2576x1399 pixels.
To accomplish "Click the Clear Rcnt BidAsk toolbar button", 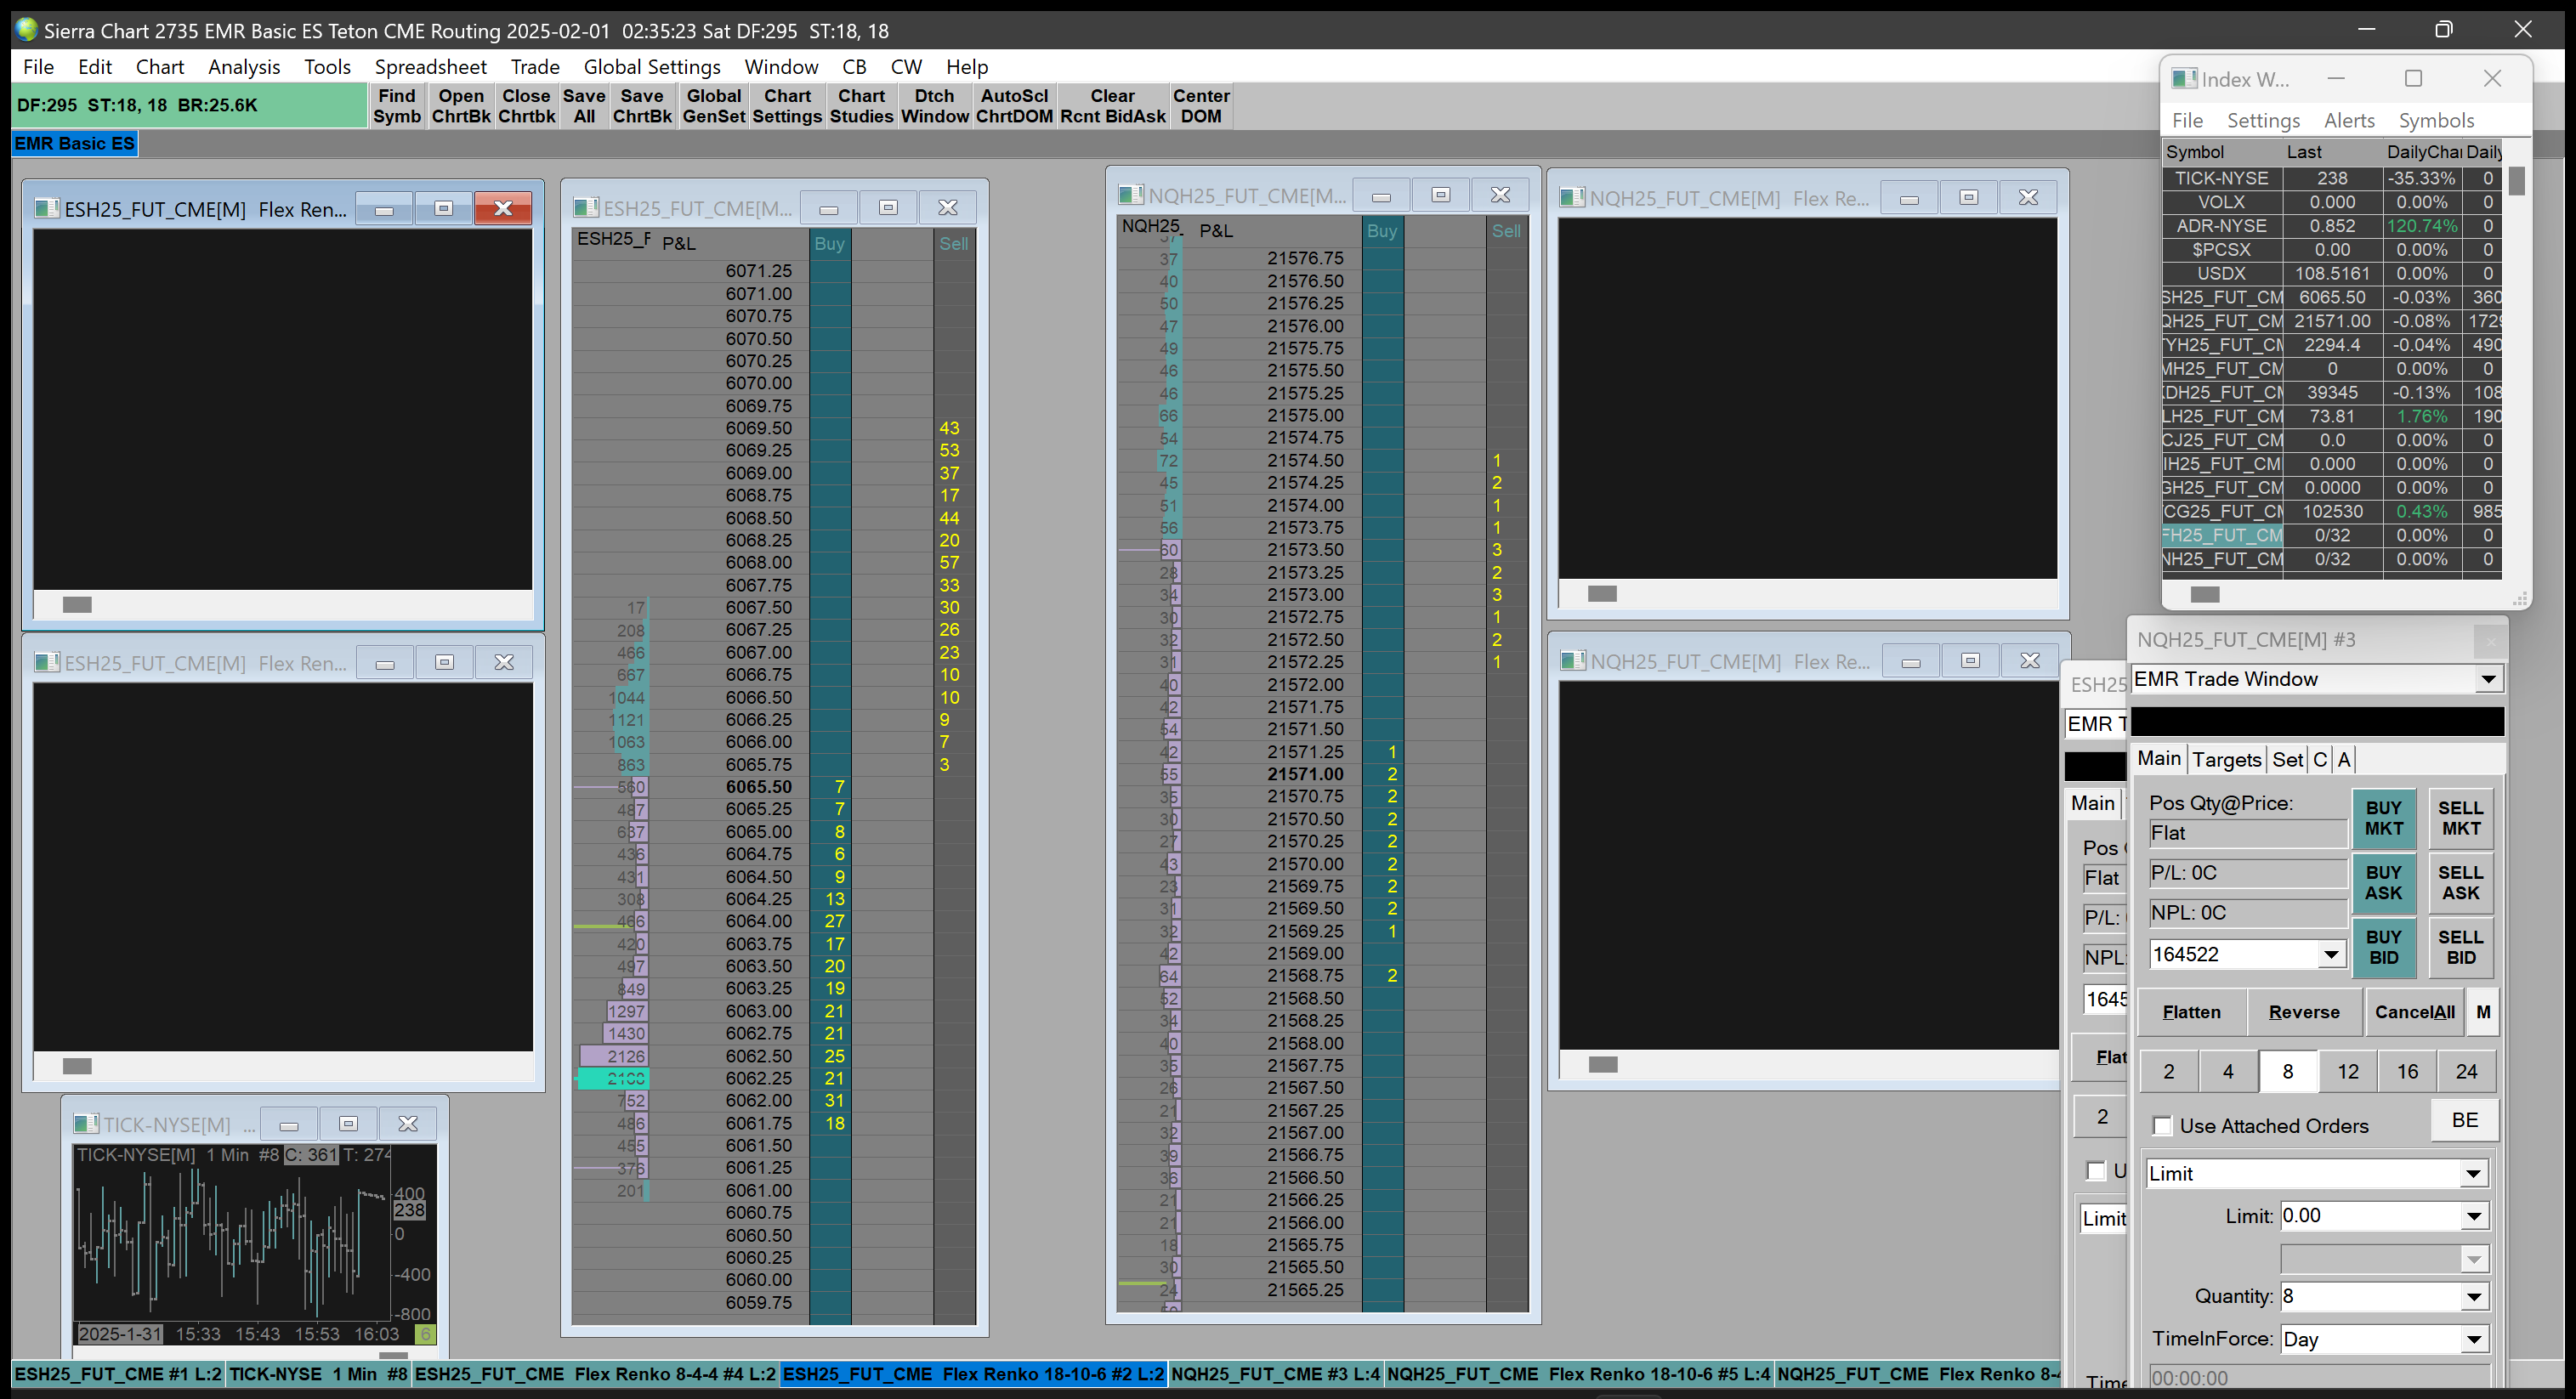I will pos(1113,106).
